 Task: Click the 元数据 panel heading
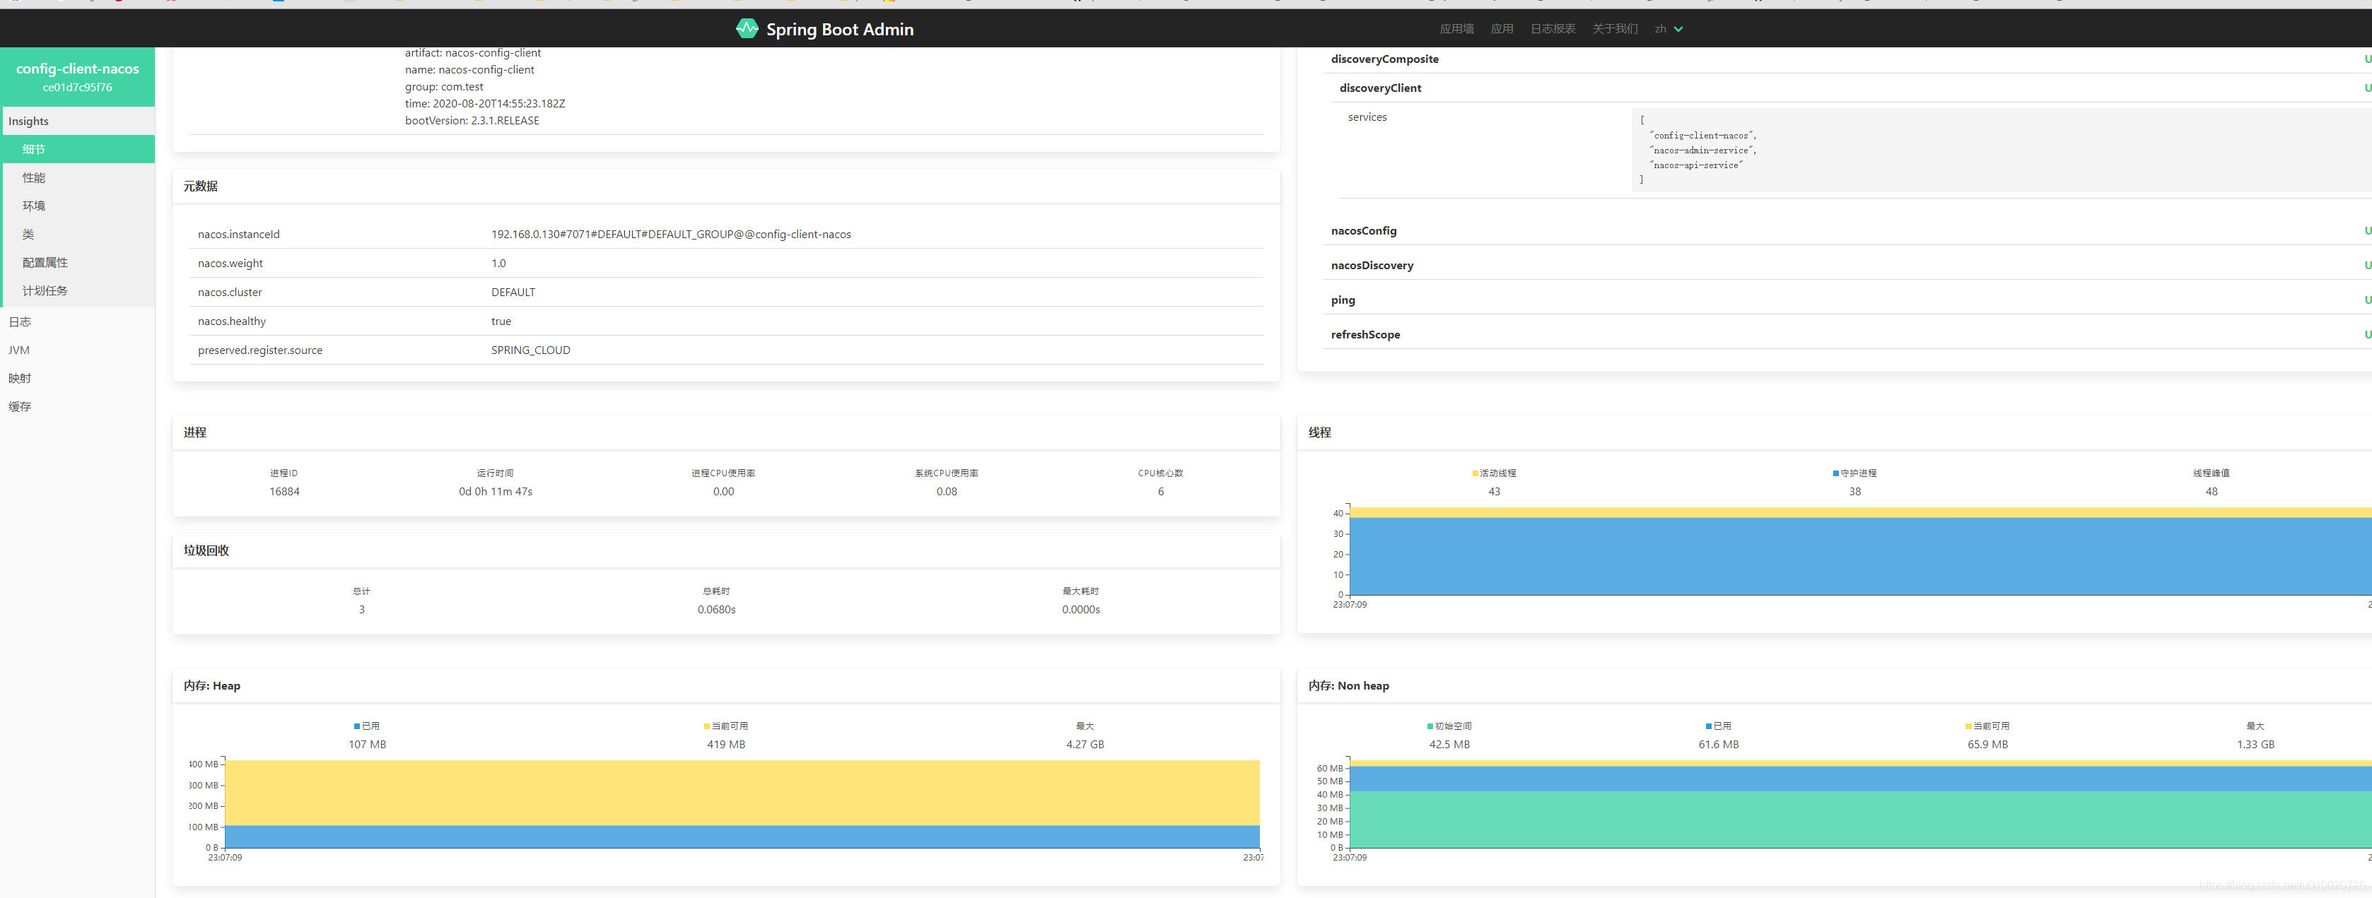point(201,186)
